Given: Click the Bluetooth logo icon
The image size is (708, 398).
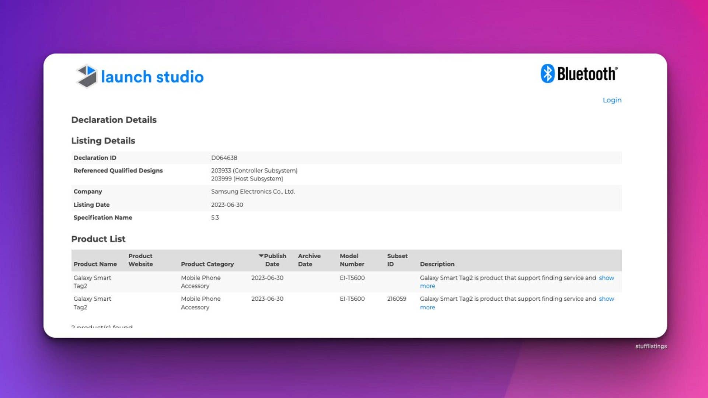Looking at the screenshot, I should tap(547, 73).
